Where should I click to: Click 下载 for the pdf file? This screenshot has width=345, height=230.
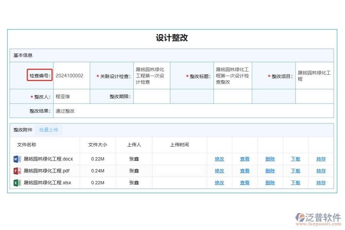click(295, 171)
